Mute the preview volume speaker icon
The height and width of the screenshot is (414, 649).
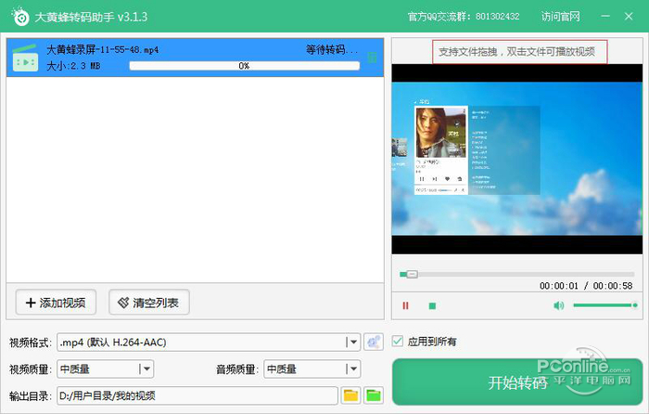coord(558,305)
